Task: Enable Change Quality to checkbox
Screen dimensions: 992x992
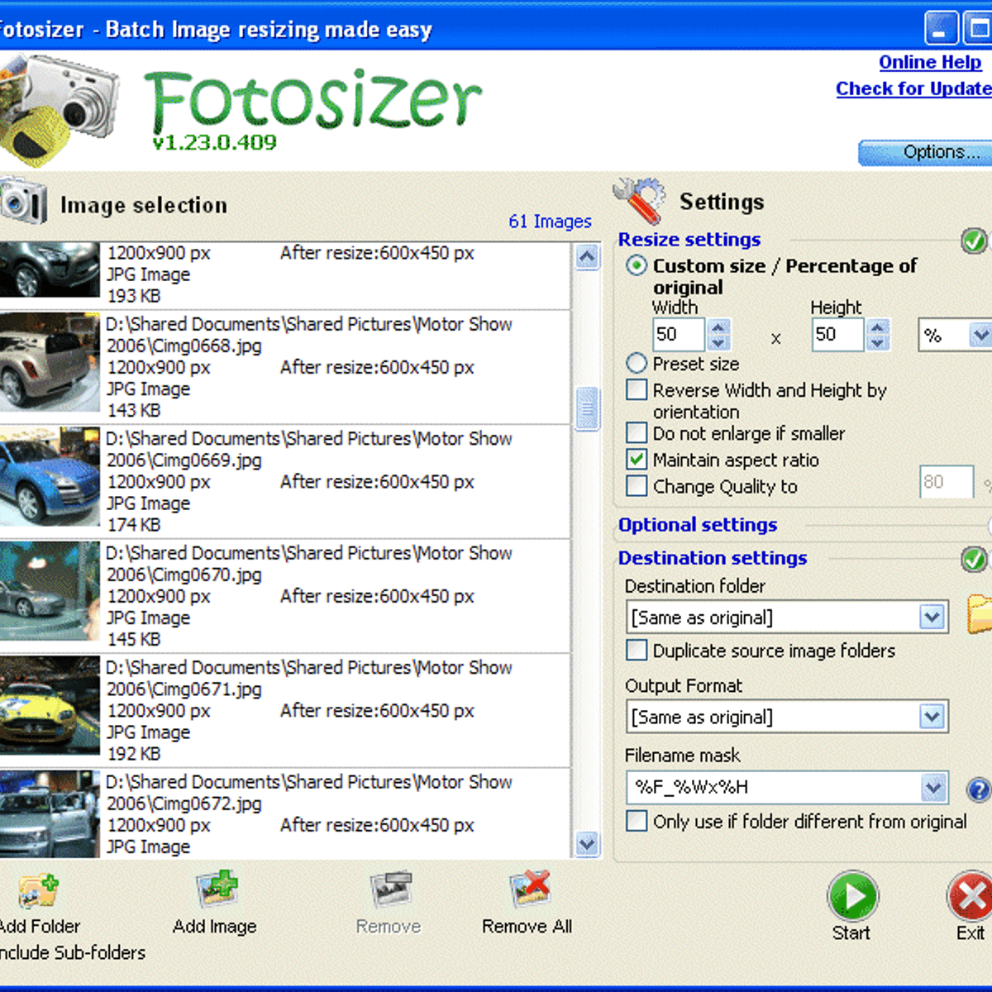Action: point(637,485)
